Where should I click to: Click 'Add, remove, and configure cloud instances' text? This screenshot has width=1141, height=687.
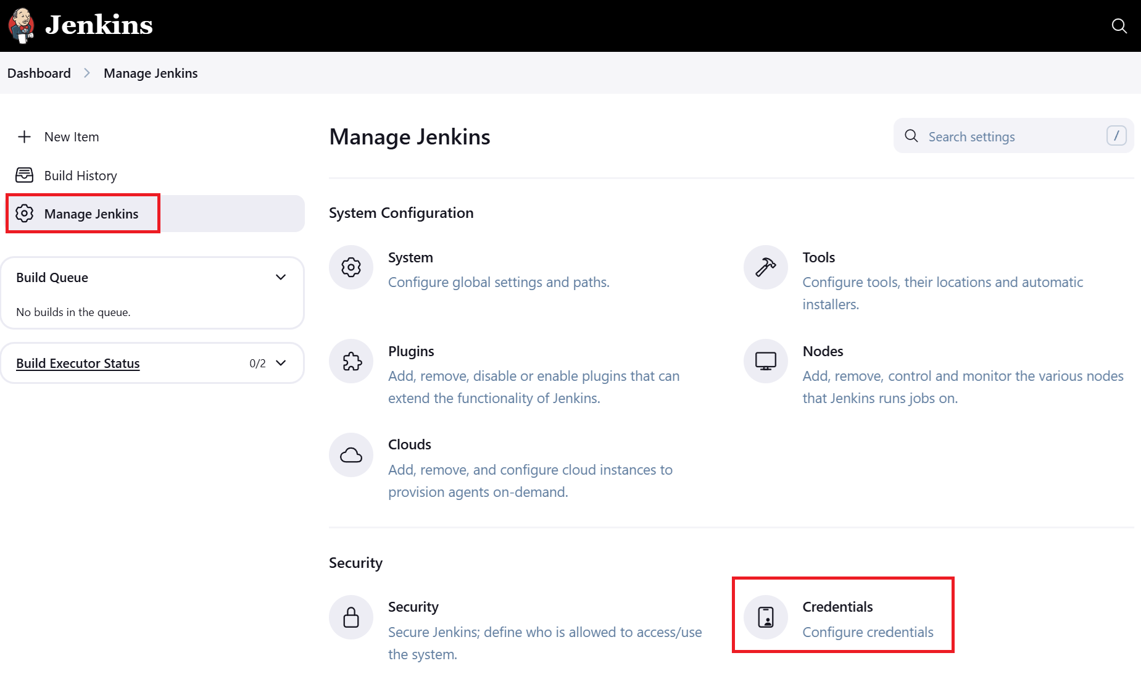[x=531, y=481]
